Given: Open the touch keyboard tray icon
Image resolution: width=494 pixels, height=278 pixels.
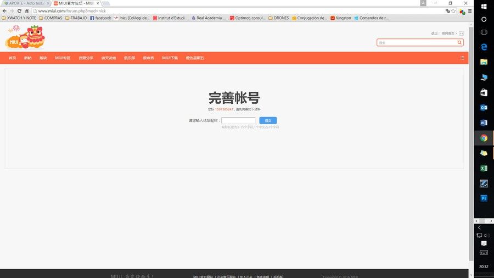Looking at the screenshot, I should [x=484, y=253].
